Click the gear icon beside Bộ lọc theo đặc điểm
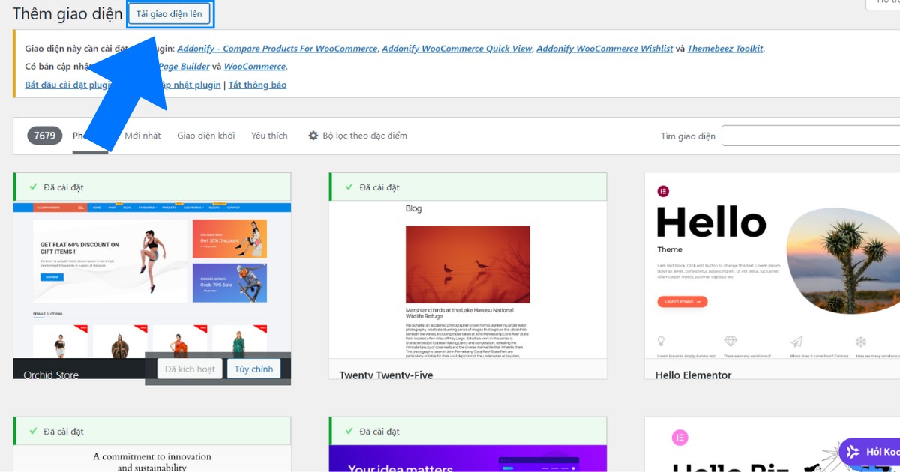900x472 pixels. click(313, 136)
